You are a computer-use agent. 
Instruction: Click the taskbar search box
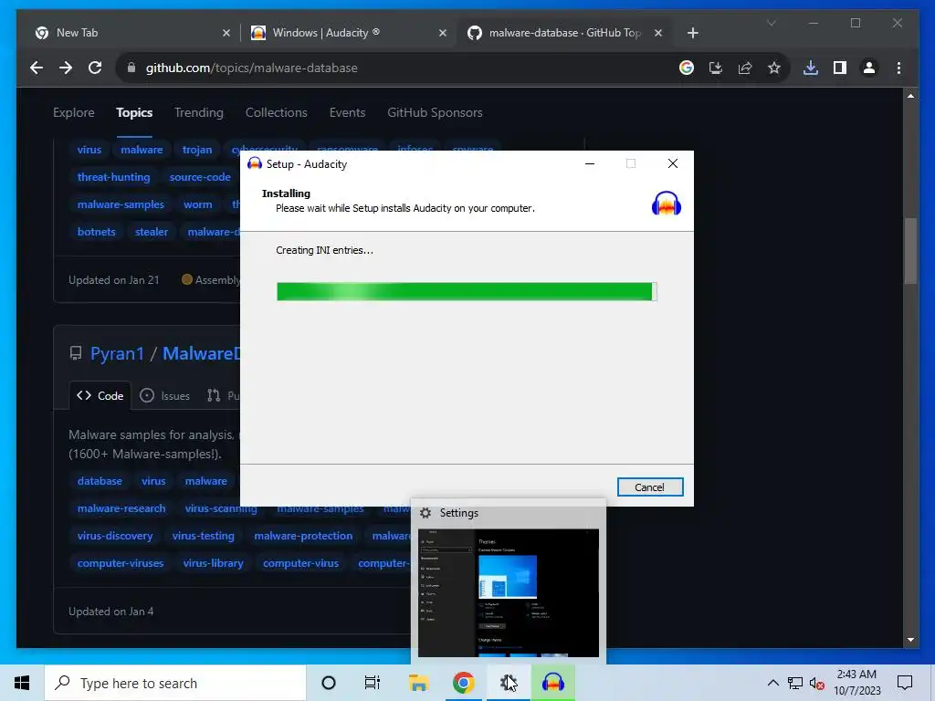tap(175, 683)
